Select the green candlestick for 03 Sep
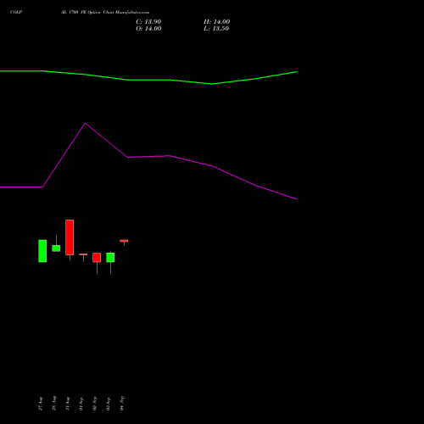The height and width of the screenshot is (424, 424). click(110, 258)
